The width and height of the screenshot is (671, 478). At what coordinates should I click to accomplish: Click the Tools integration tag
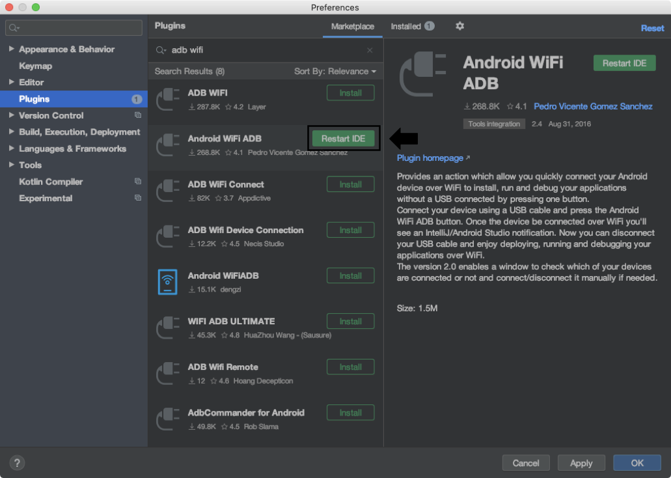coord(494,124)
